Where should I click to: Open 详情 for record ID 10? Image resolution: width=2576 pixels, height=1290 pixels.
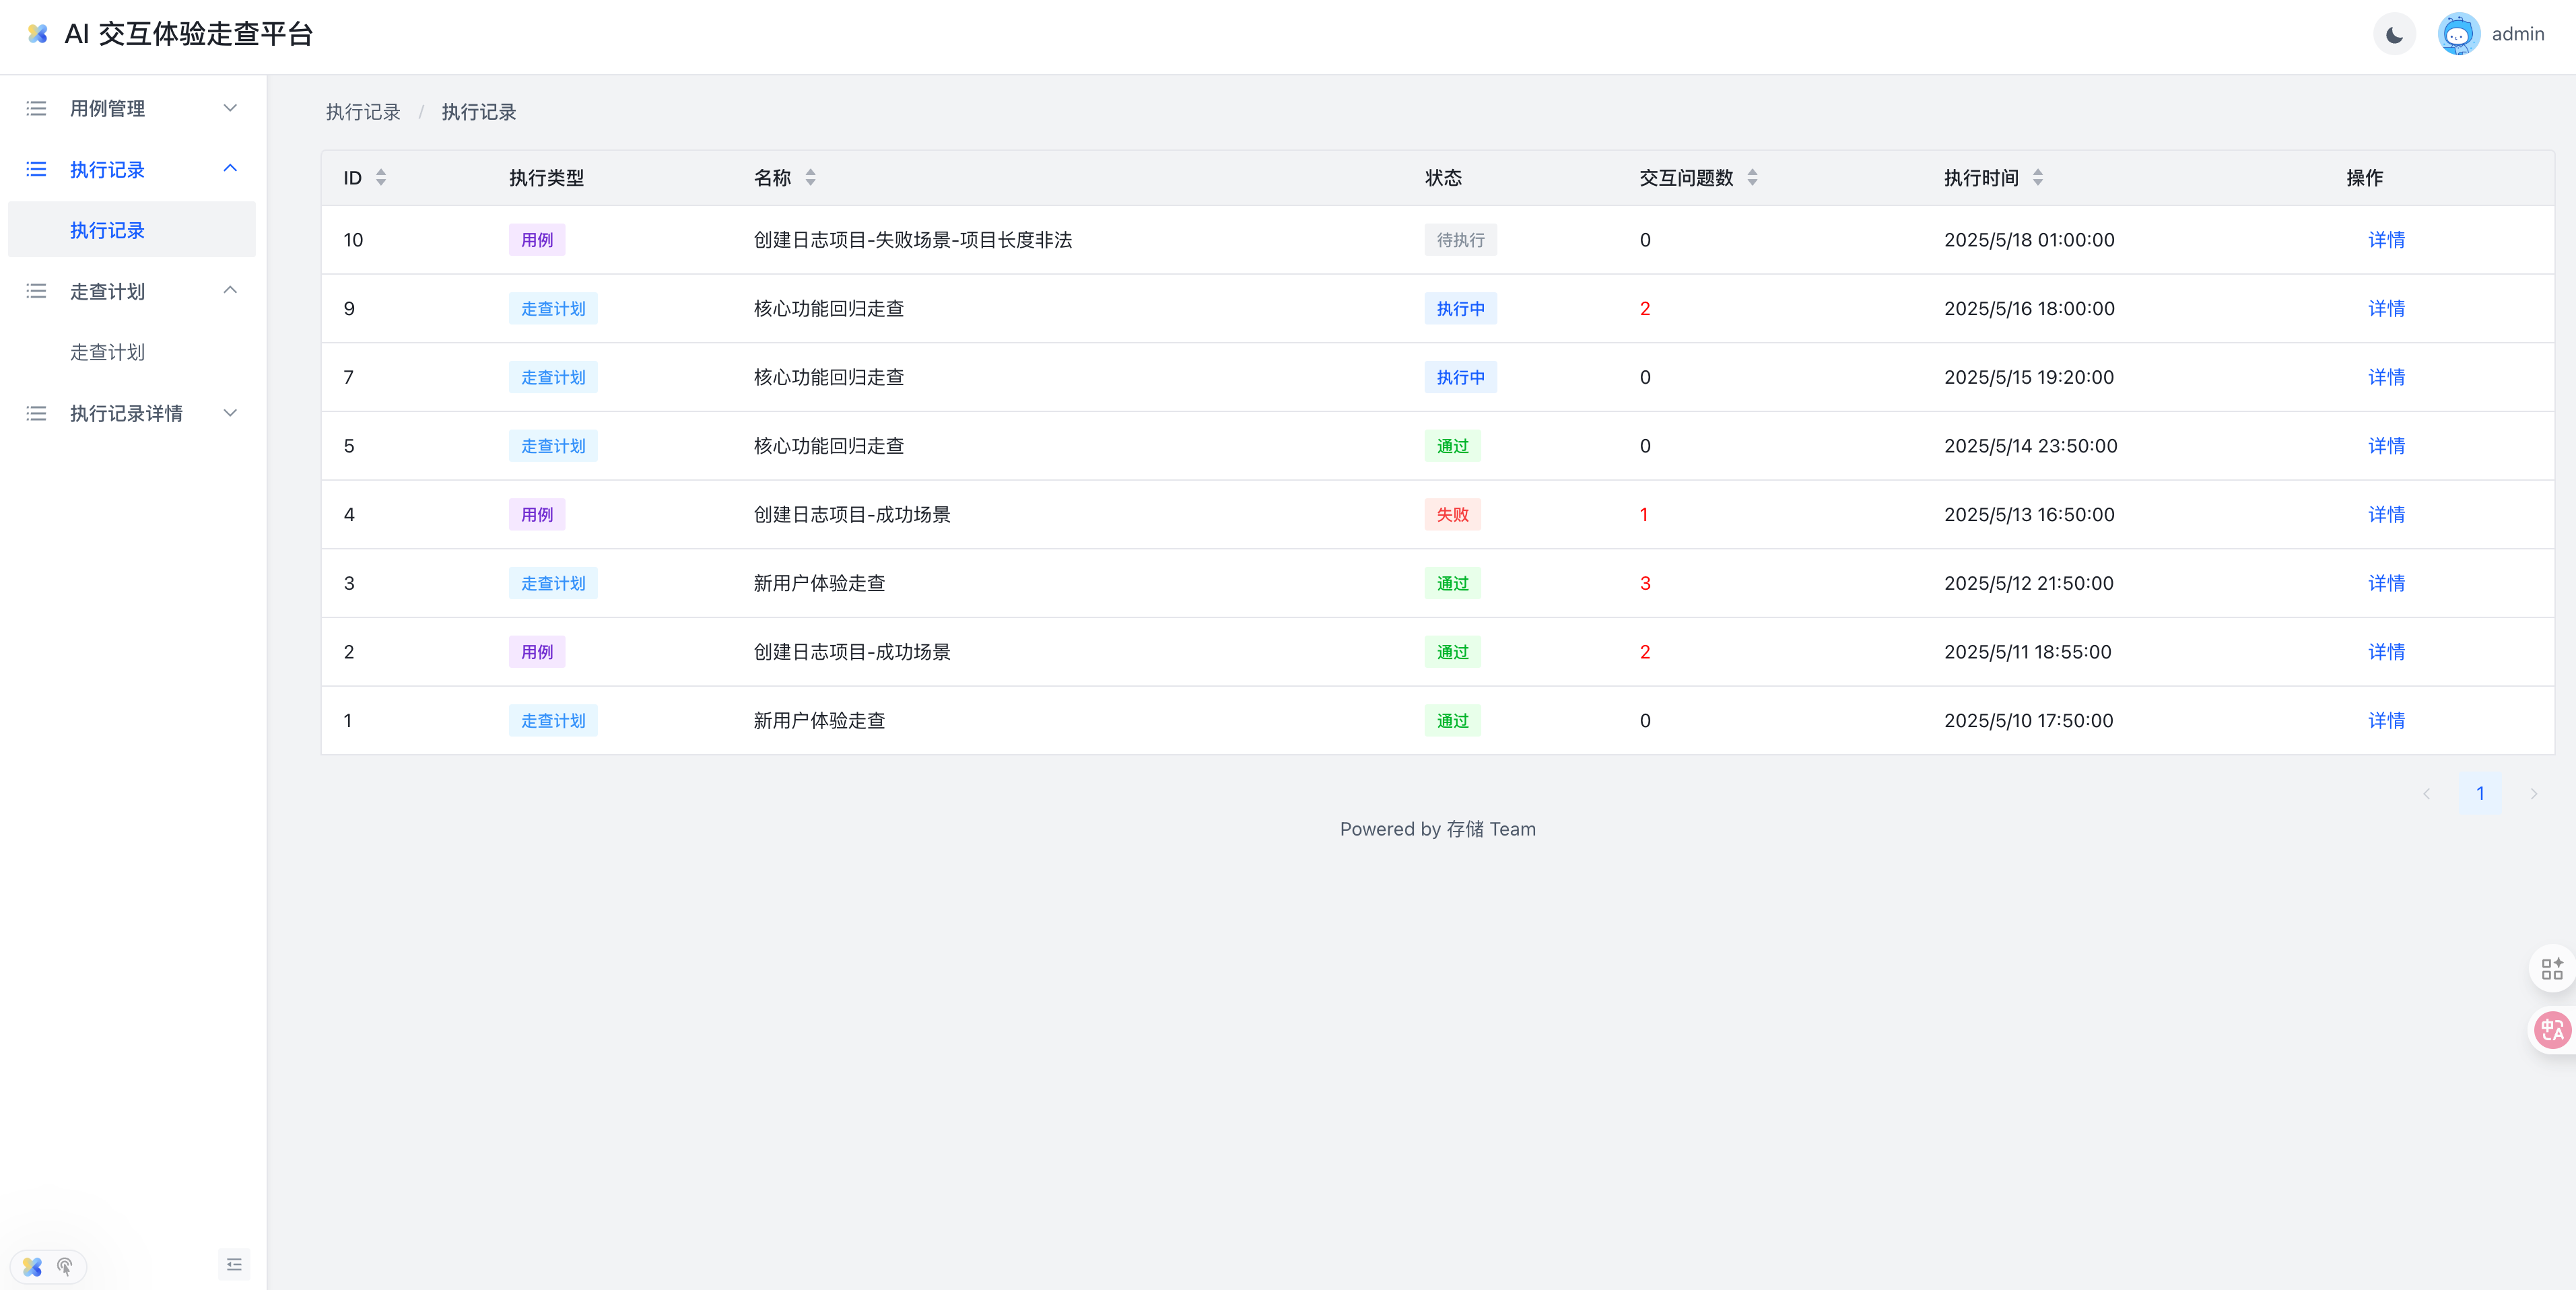tap(2386, 240)
